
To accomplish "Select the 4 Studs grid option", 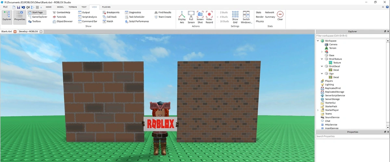I will pyautogui.click(x=224, y=17).
